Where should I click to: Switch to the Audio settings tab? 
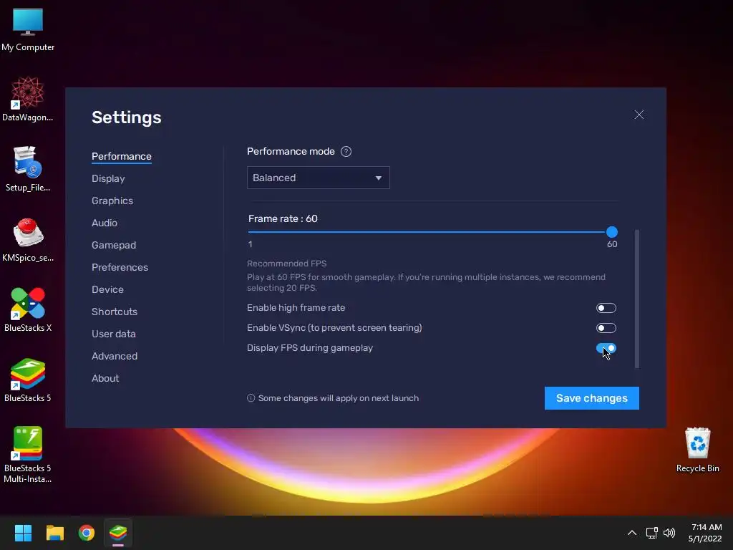pos(105,223)
